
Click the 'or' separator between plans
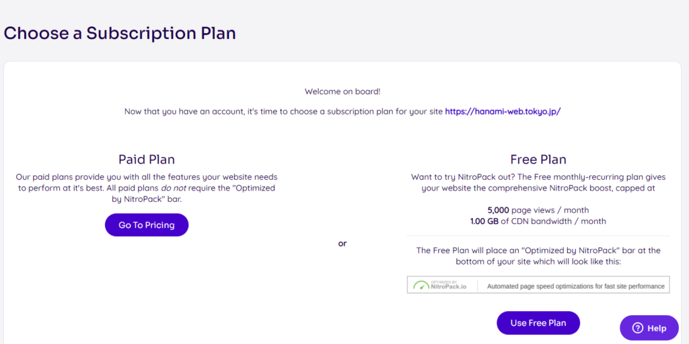(342, 243)
